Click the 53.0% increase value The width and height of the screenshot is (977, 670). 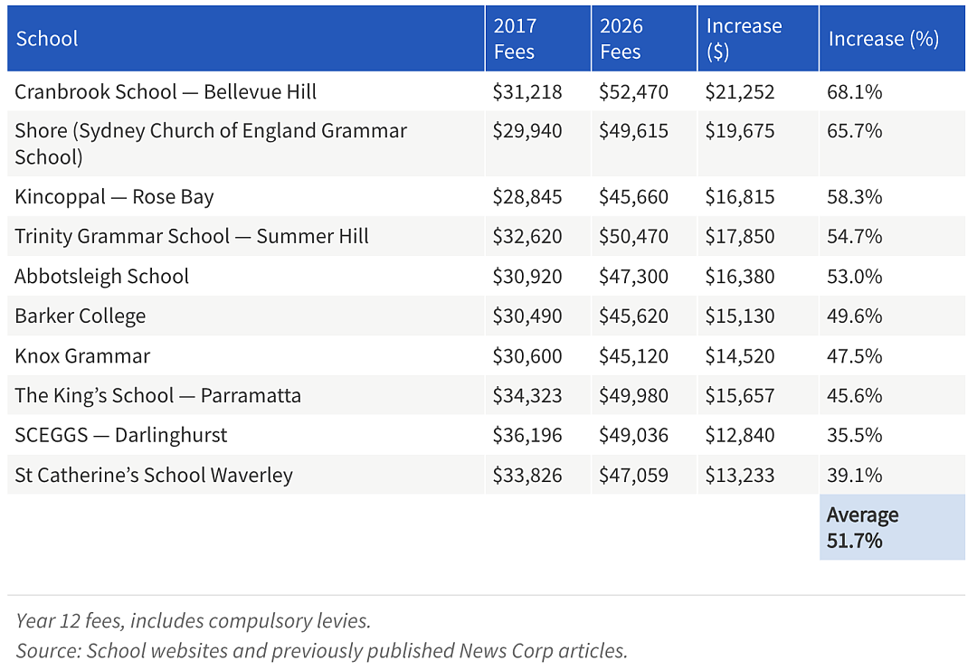point(855,277)
